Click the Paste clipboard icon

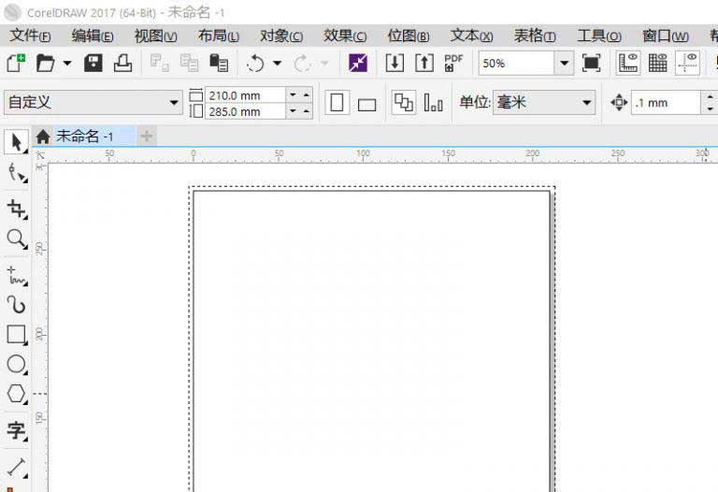tap(219, 64)
